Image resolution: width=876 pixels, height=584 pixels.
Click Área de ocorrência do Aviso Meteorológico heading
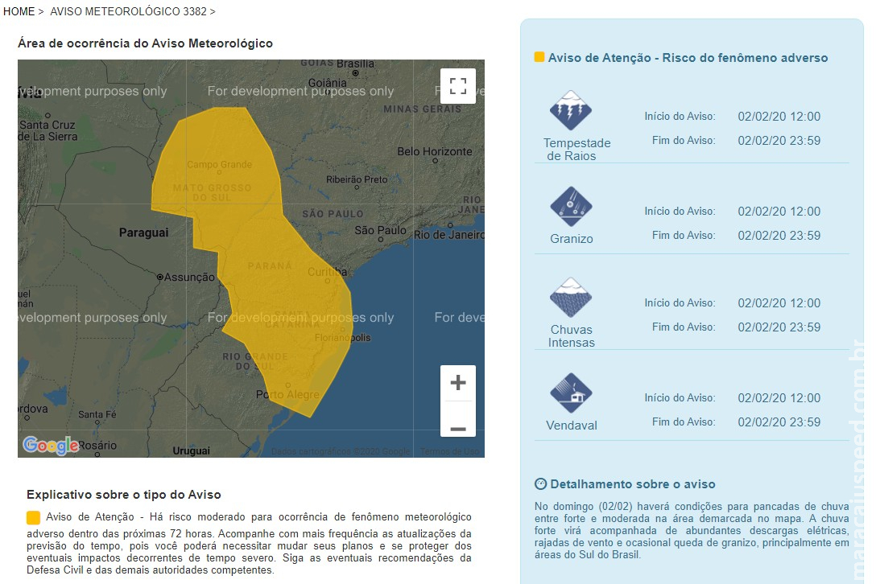[x=145, y=43]
